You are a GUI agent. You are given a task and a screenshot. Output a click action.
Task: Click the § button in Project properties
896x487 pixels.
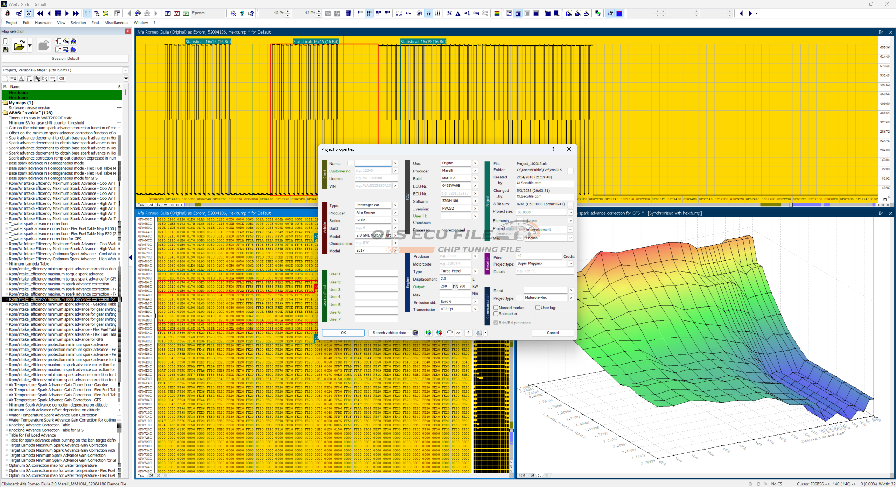click(x=468, y=333)
